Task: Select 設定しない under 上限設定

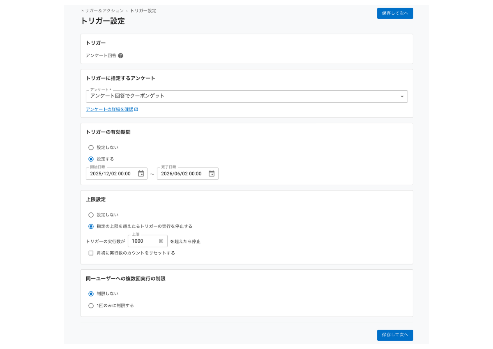Action: pos(91,215)
